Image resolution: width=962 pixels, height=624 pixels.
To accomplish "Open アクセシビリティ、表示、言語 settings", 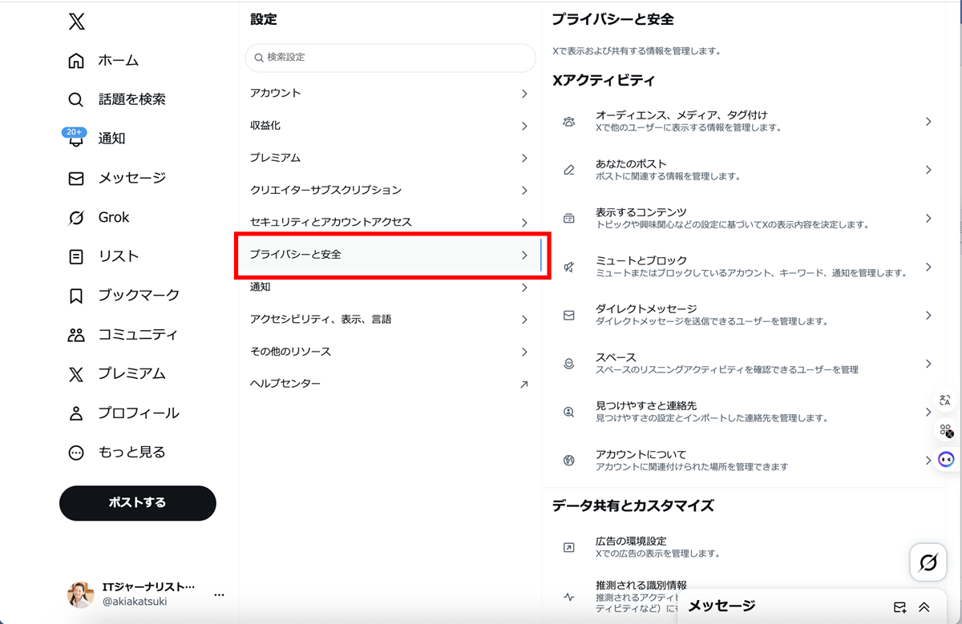I will click(x=390, y=319).
